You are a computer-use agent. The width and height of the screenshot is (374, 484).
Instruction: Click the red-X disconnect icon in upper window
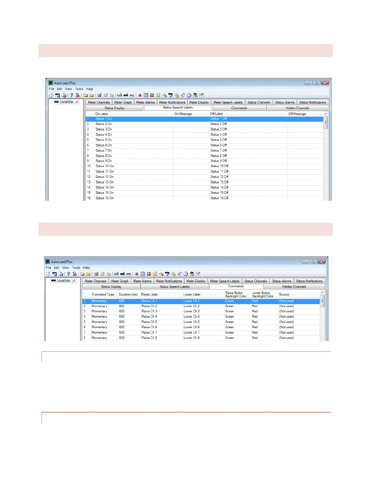[x=78, y=95]
